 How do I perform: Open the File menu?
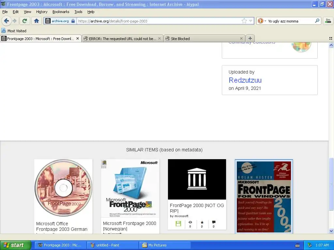click(5, 12)
